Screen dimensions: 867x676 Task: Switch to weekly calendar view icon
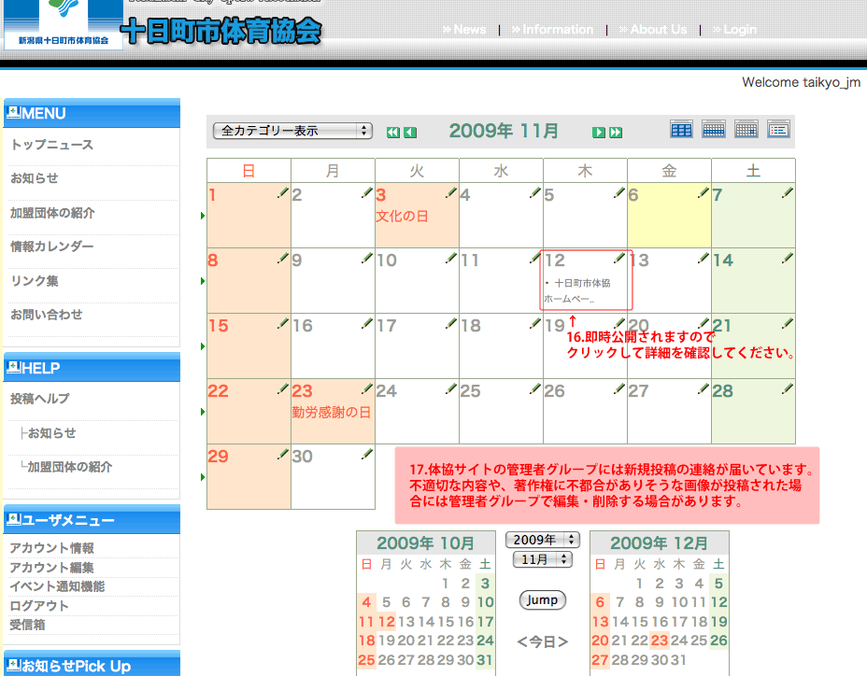click(714, 130)
